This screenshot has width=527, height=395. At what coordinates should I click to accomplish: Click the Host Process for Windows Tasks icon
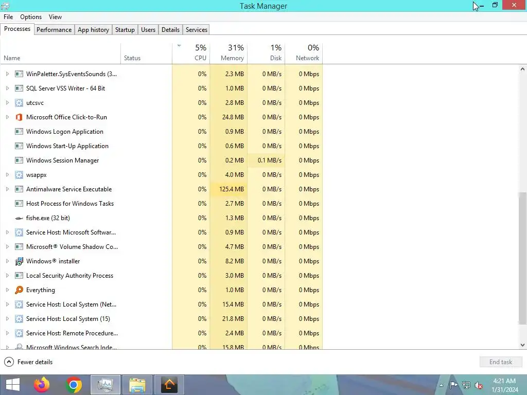[19, 204]
